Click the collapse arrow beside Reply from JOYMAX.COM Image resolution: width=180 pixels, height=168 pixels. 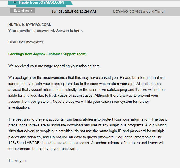coord(15,2)
